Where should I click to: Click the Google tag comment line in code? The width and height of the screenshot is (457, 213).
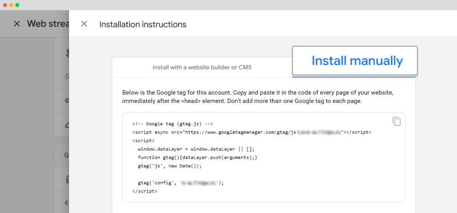(173, 123)
